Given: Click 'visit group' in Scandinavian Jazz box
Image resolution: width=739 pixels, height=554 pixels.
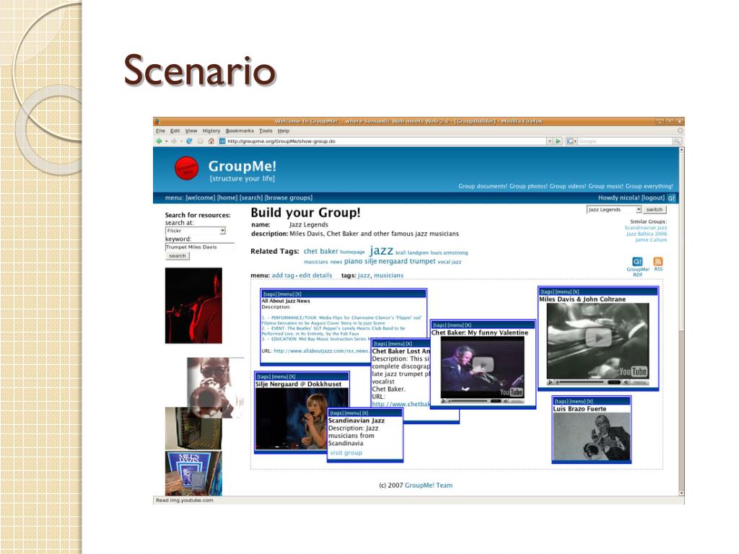Looking at the screenshot, I should [x=346, y=453].
